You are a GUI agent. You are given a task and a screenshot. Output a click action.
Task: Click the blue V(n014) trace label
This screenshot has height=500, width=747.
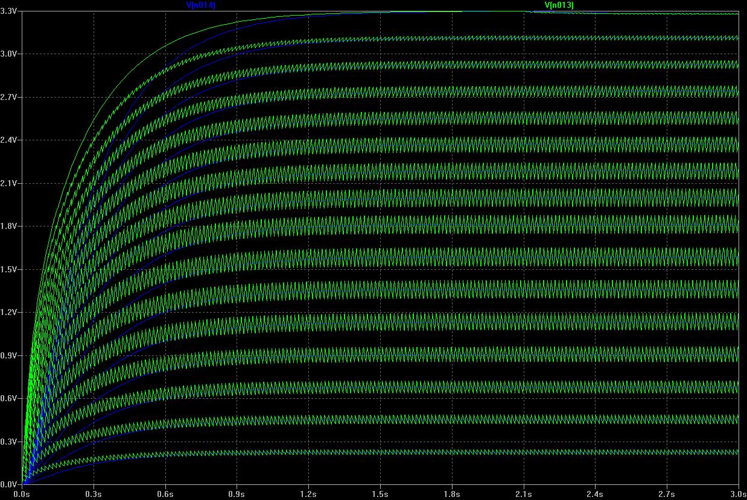(201, 5)
